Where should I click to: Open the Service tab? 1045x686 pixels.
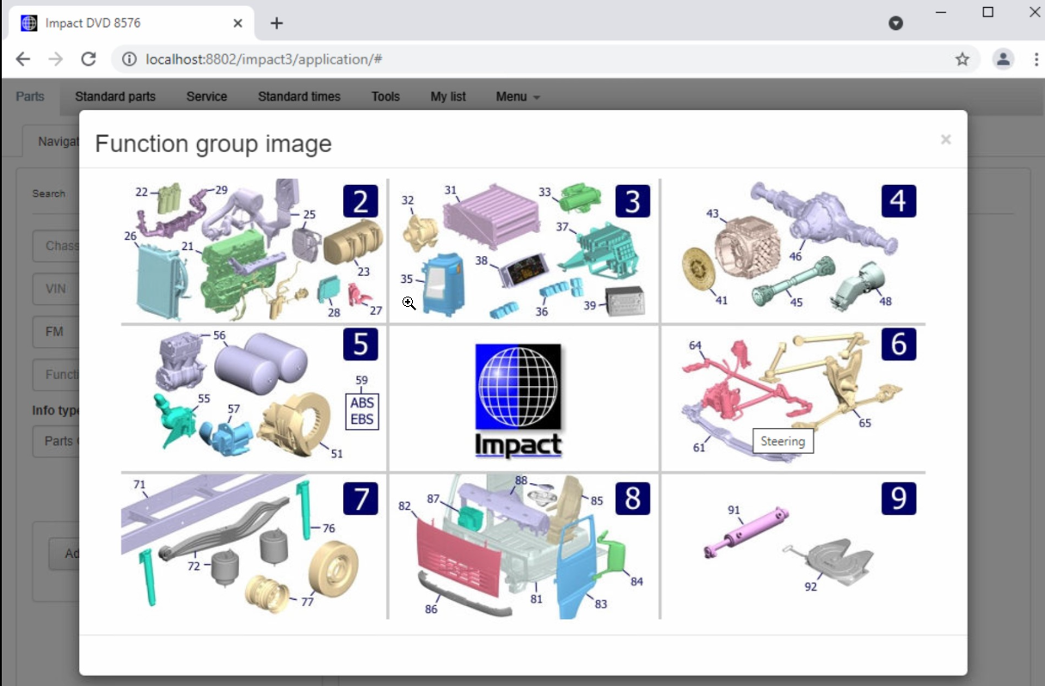(x=206, y=97)
